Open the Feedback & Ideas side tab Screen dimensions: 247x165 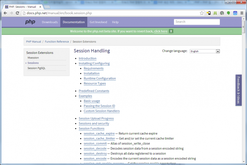point(238,90)
